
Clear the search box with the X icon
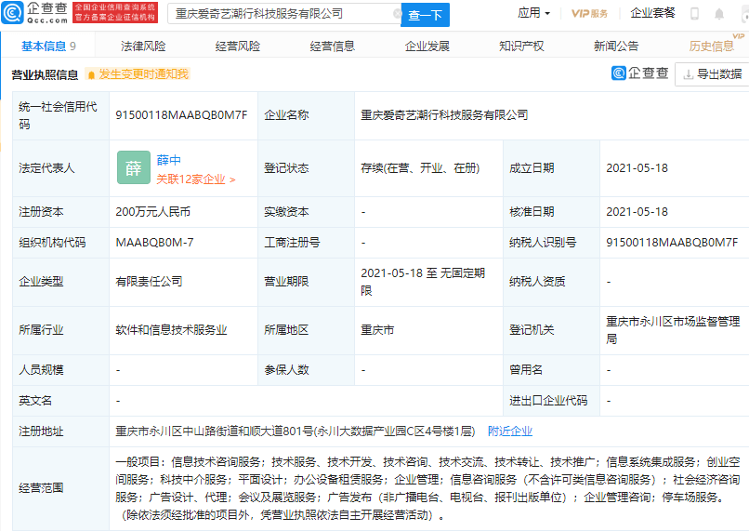coord(397,14)
